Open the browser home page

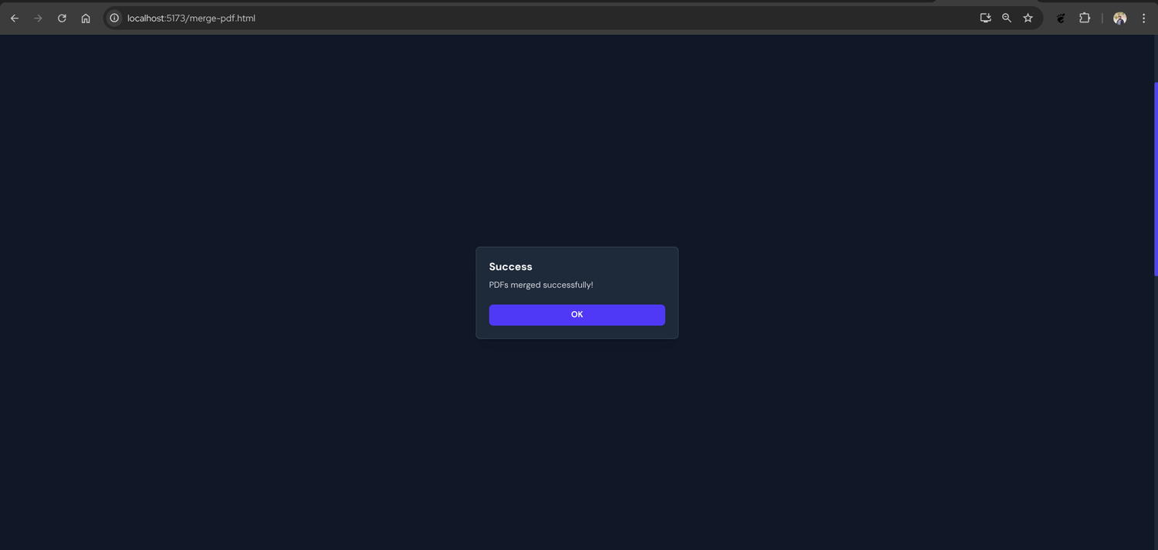[x=86, y=18]
